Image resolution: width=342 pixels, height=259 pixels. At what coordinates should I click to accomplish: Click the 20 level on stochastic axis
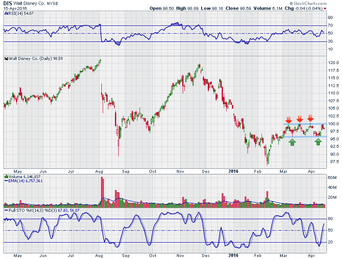331,242
